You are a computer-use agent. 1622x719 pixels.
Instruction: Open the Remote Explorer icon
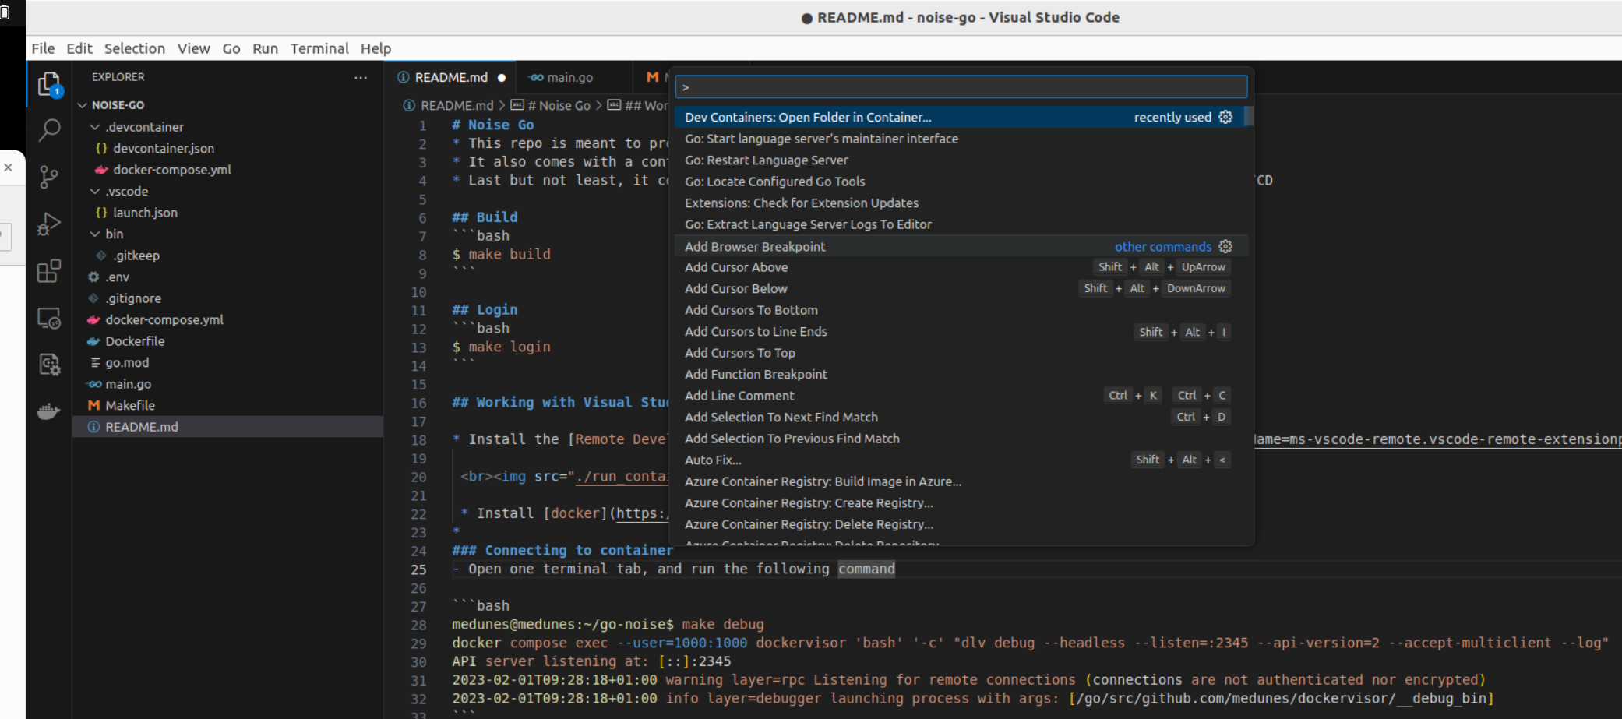coord(49,318)
